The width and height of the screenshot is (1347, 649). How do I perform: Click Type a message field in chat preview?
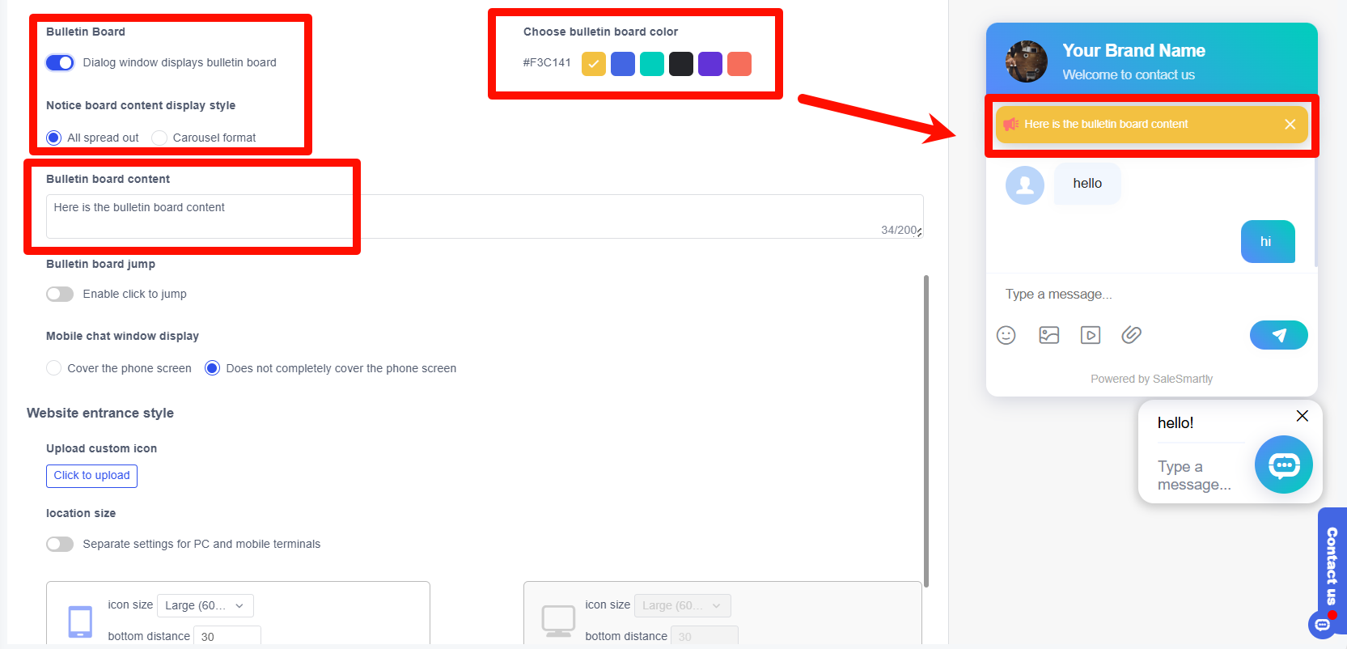tap(1059, 295)
